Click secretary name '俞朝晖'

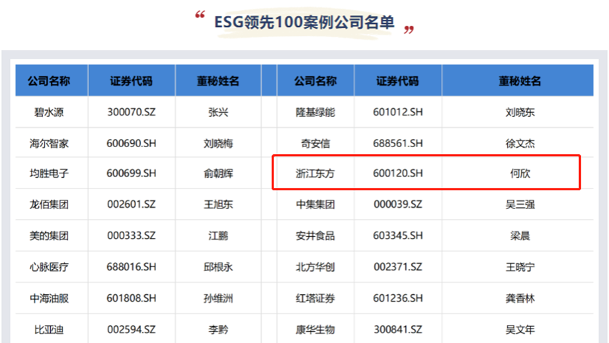(x=218, y=173)
